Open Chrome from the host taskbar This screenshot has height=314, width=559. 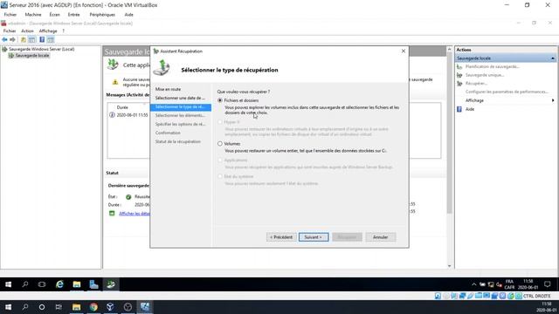click(x=93, y=307)
